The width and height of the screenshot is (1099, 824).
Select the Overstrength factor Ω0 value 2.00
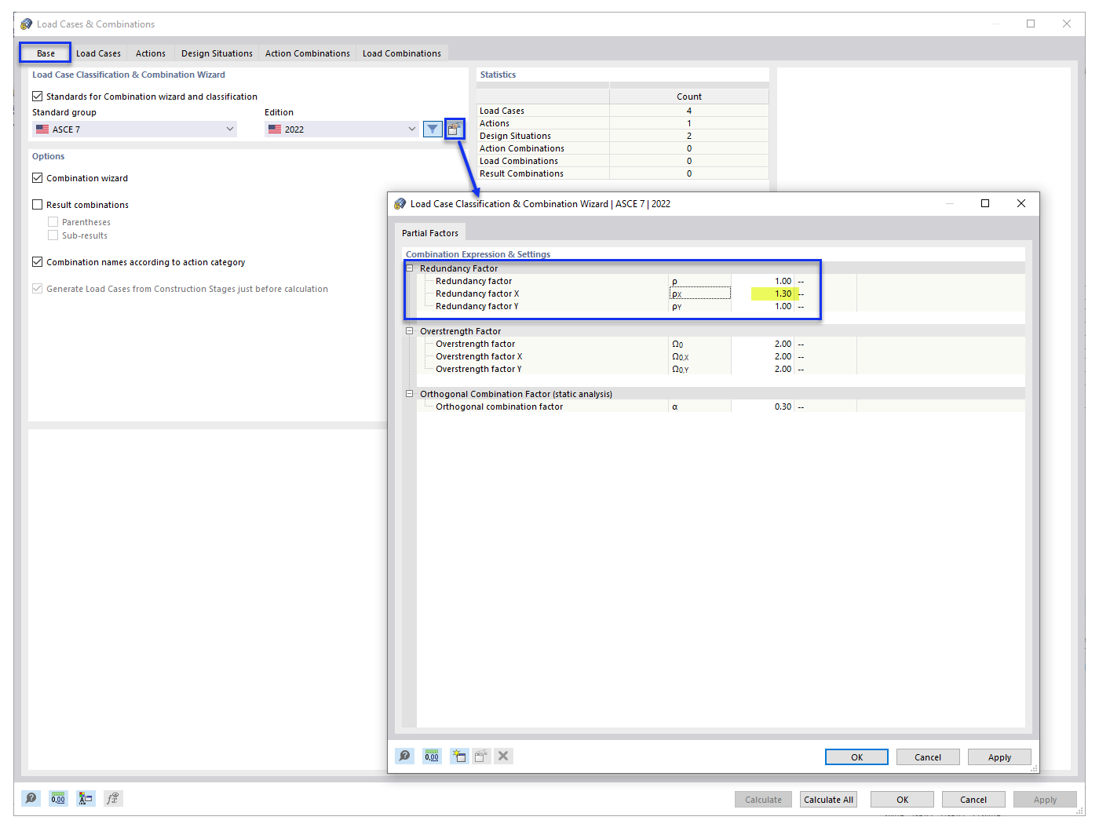[x=762, y=344]
